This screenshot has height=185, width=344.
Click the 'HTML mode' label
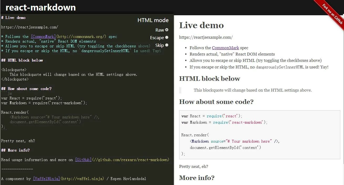click(153, 20)
